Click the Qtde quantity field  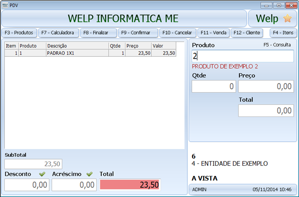[214, 87]
